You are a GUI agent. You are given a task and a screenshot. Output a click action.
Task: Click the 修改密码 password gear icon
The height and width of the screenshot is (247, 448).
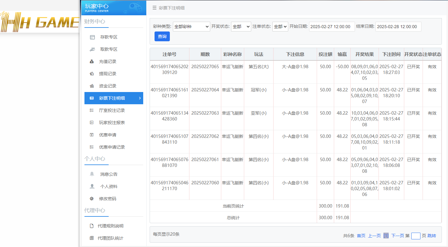point(92,198)
